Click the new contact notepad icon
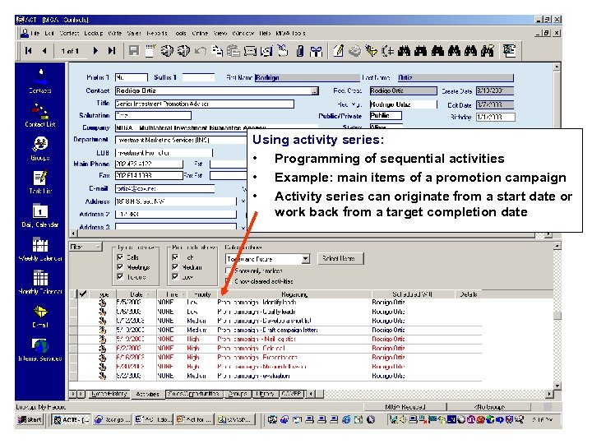Image resolution: width=592 pixels, height=444 pixels. pyautogui.click(x=150, y=51)
